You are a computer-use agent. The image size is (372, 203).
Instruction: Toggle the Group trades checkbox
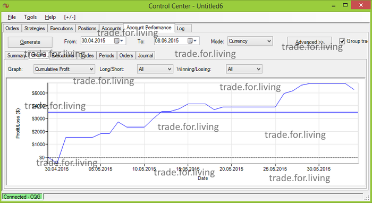[x=342, y=41]
